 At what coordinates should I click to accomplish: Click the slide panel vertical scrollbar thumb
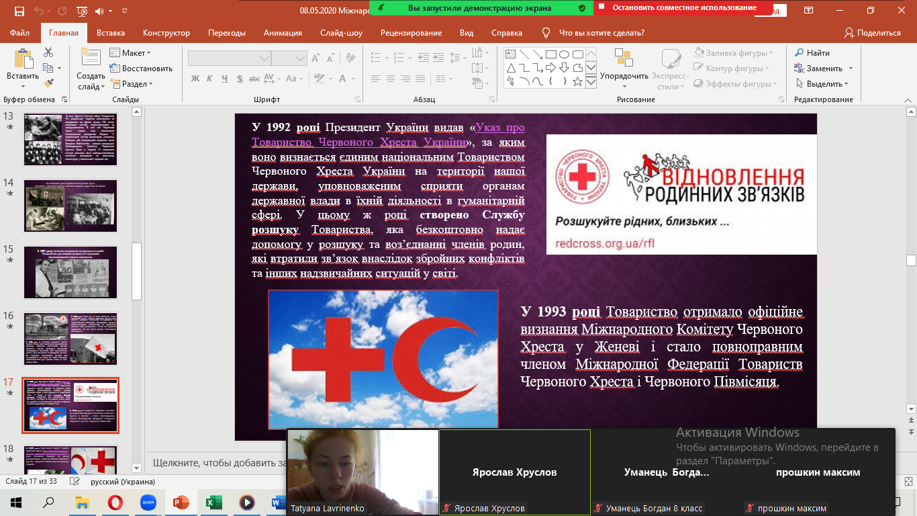tap(137, 271)
